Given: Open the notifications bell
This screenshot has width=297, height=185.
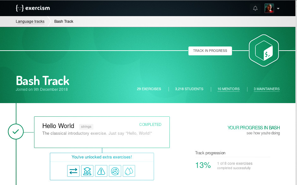Looking at the screenshot, I should tap(255, 8).
